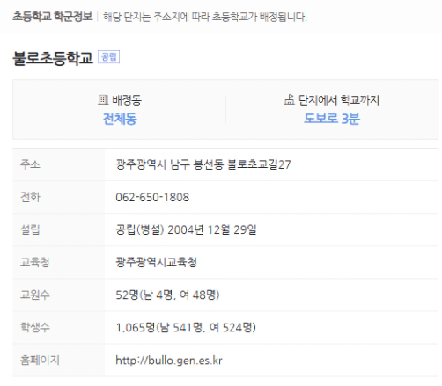Click the notice 해당 단지는 주소지에 따라 초등학교가 배정됩니다
The height and width of the screenshot is (386, 442).
pos(205,17)
